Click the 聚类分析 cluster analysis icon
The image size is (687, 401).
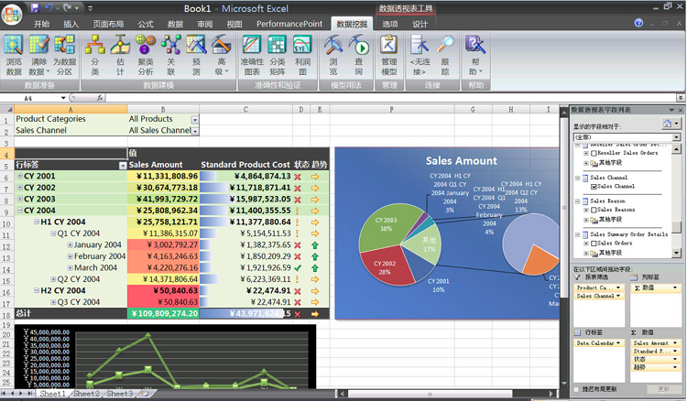[x=146, y=56]
